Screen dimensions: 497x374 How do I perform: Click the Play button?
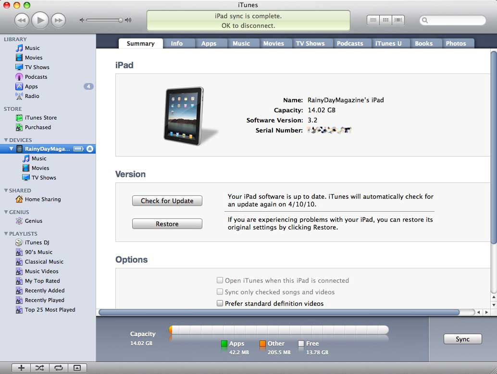40,20
